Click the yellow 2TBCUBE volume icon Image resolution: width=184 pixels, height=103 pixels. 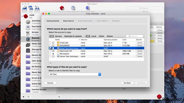58,43
